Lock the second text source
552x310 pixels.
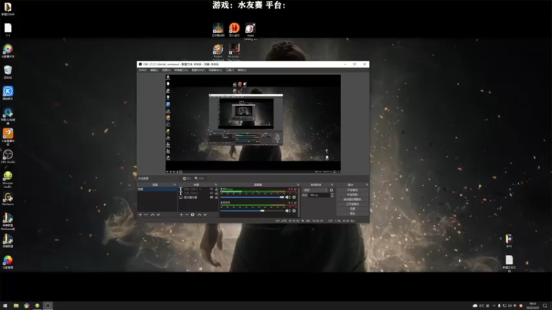click(216, 194)
